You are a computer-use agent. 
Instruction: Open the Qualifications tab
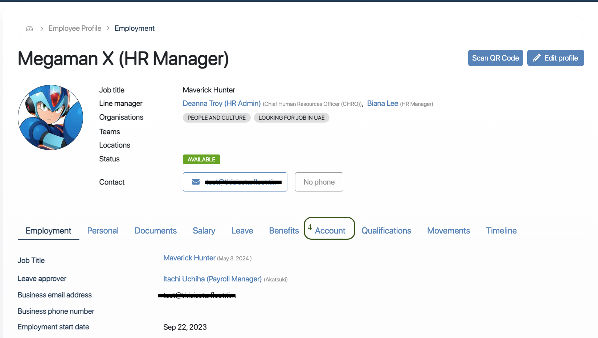pyautogui.click(x=386, y=231)
